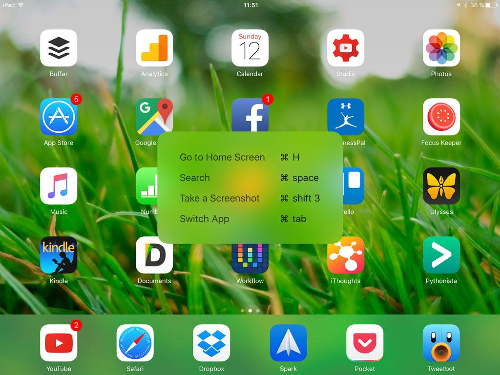Launch the Pythonista app
Image resolution: width=500 pixels, height=375 pixels.
(441, 255)
